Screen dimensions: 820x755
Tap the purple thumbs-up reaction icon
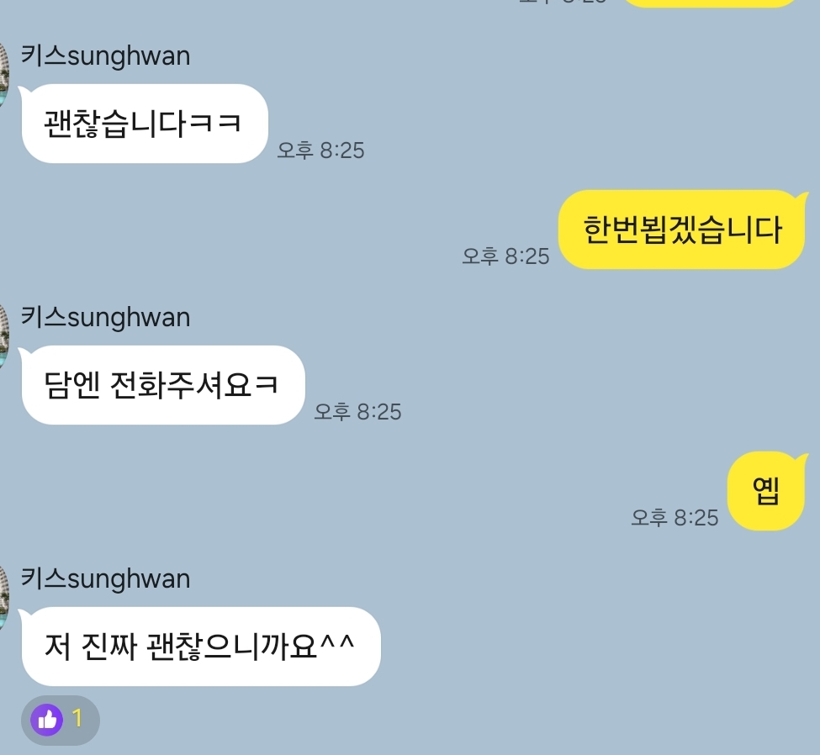(x=47, y=720)
